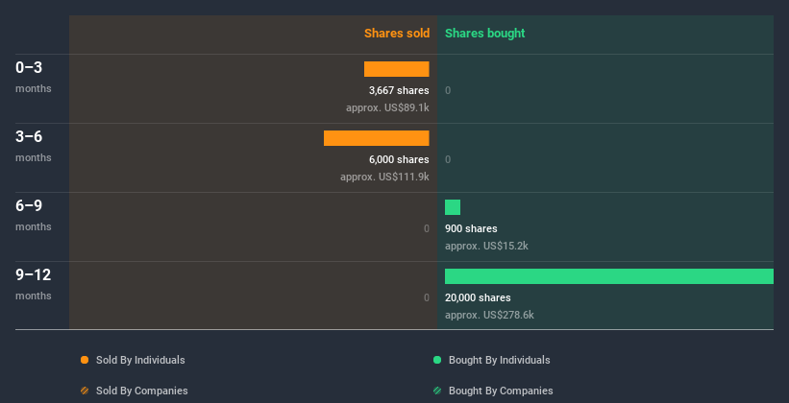Click 'approx. US$111.9k' value
This screenshot has width=789, height=403.
384,177
